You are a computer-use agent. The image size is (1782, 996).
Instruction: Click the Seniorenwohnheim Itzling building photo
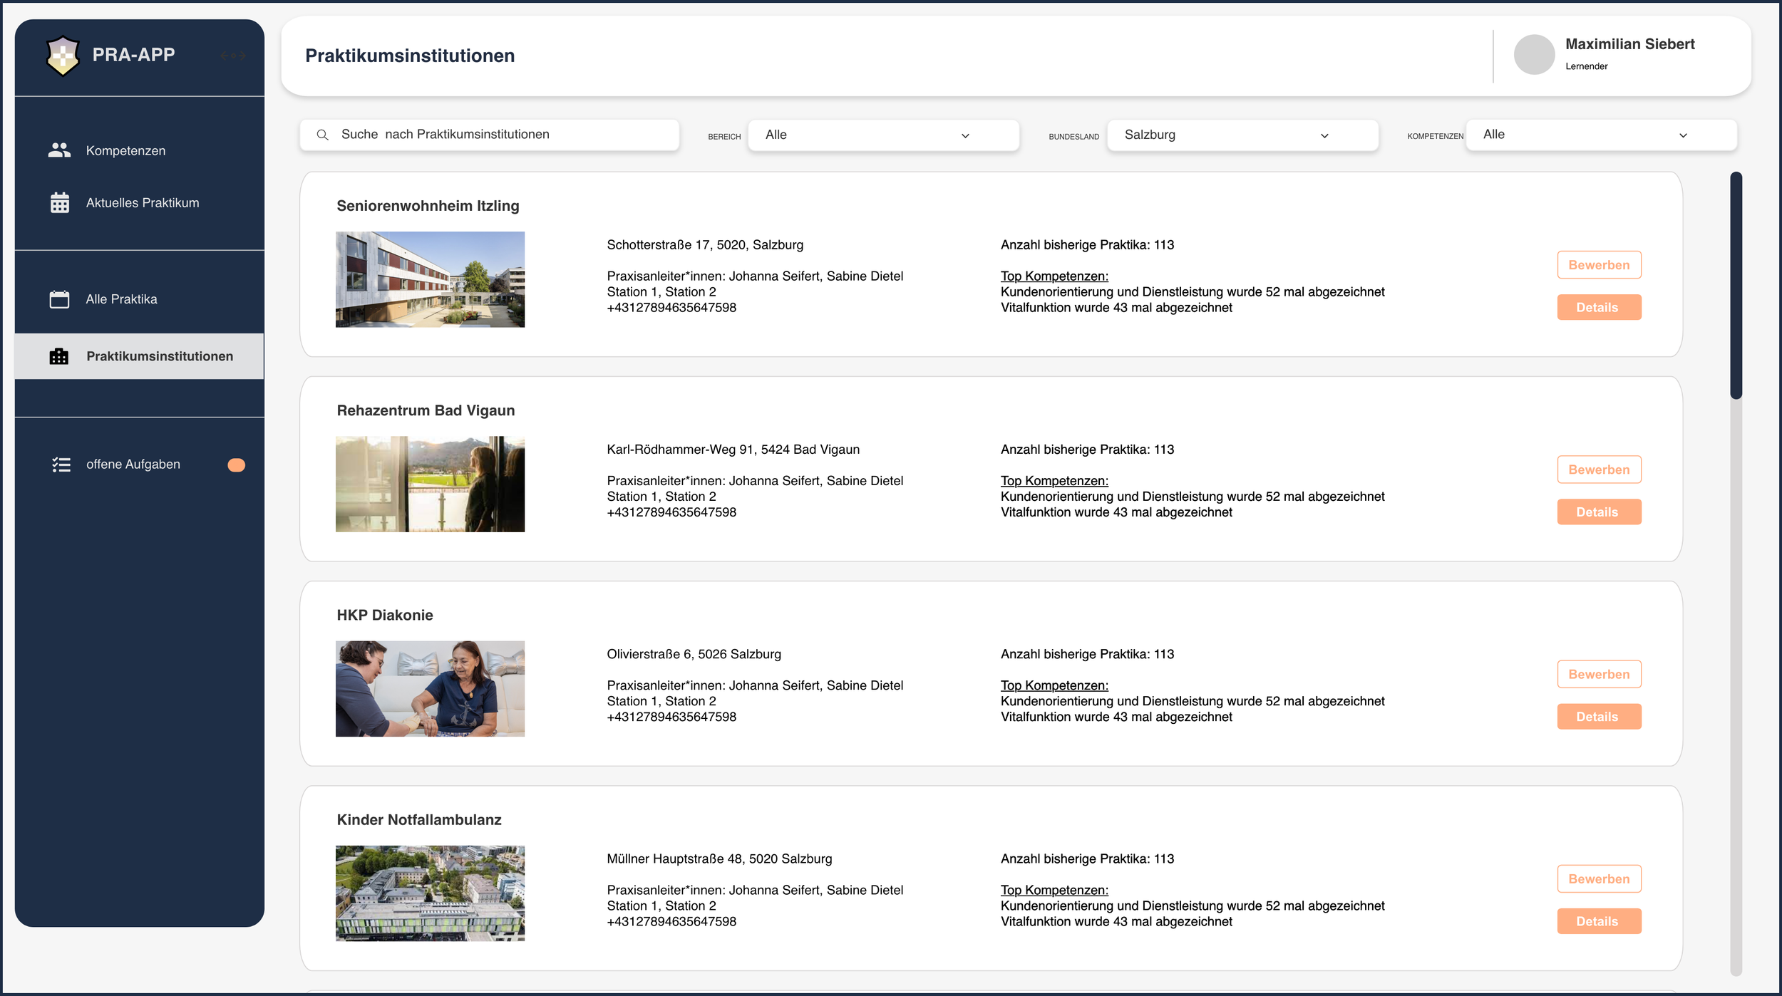[430, 279]
